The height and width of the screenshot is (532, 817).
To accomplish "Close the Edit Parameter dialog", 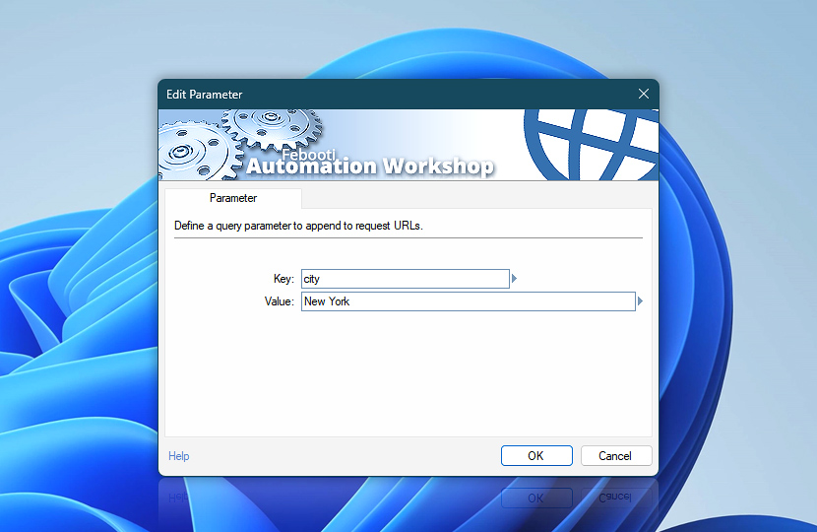I will [644, 94].
